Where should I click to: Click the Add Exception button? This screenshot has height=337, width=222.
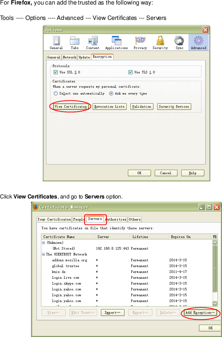200,313
